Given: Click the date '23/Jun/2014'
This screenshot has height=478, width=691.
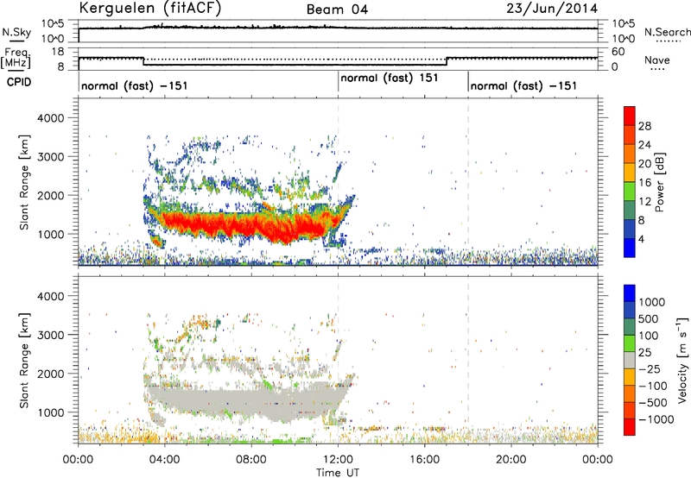Looking at the screenshot, I should 552,9.
